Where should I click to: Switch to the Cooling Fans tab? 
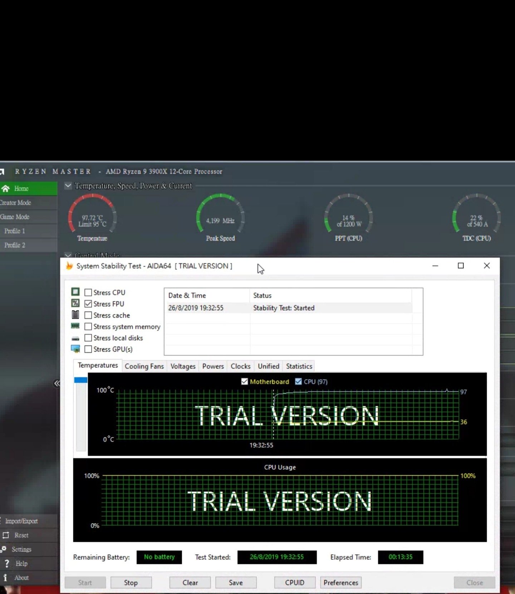[144, 366]
